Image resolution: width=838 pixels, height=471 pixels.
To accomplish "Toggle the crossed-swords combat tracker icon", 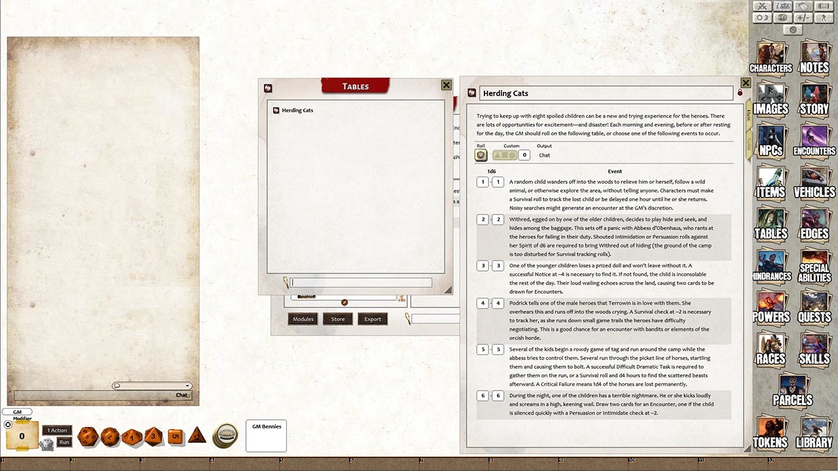I will tap(762, 7).
